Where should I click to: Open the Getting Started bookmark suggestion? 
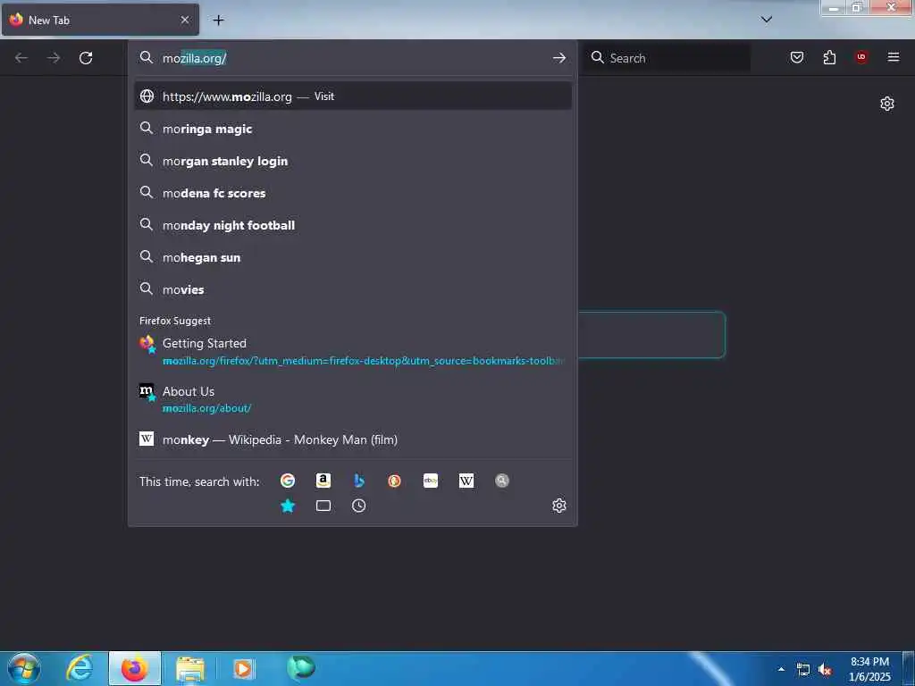[x=352, y=352]
